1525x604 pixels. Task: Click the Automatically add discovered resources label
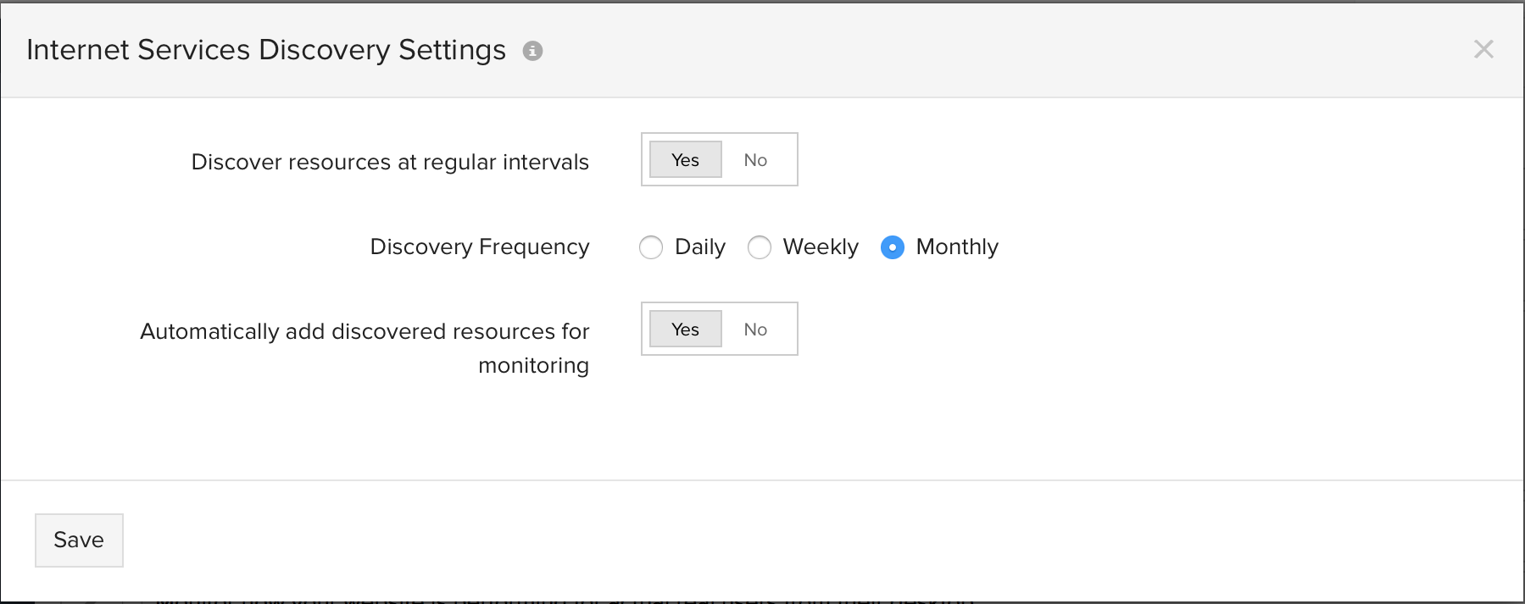(365, 331)
